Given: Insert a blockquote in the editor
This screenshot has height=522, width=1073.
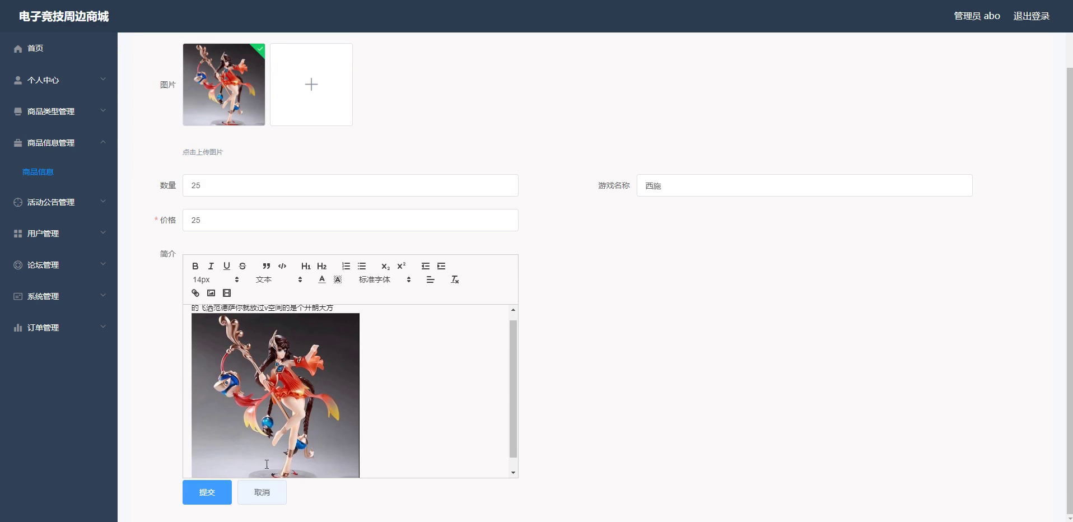Looking at the screenshot, I should 267,266.
